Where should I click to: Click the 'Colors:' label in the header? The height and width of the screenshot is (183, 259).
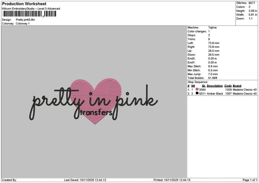tap(241, 7)
